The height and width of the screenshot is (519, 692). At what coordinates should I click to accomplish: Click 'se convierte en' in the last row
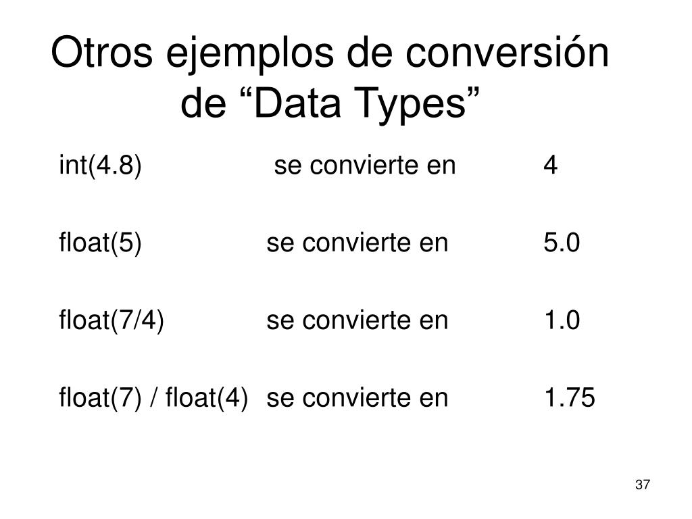pos(357,397)
